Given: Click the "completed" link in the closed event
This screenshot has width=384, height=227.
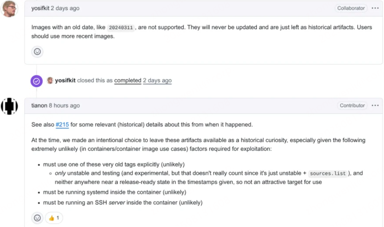Looking at the screenshot, I should click(x=128, y=81).
